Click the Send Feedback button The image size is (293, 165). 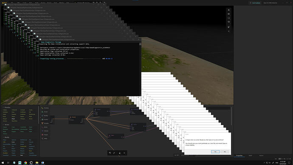tap(255, 3)
